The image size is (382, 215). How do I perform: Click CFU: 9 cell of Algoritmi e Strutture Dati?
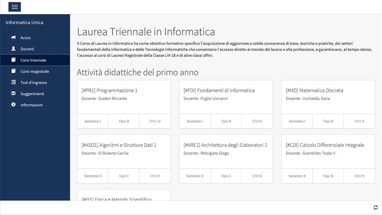tap(155, 176)
